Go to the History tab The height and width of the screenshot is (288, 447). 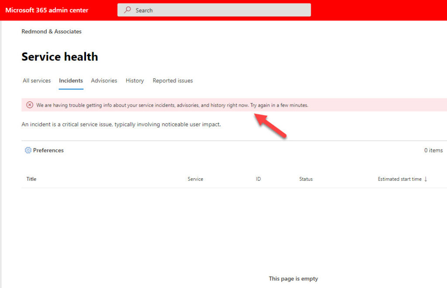(135, 81)
